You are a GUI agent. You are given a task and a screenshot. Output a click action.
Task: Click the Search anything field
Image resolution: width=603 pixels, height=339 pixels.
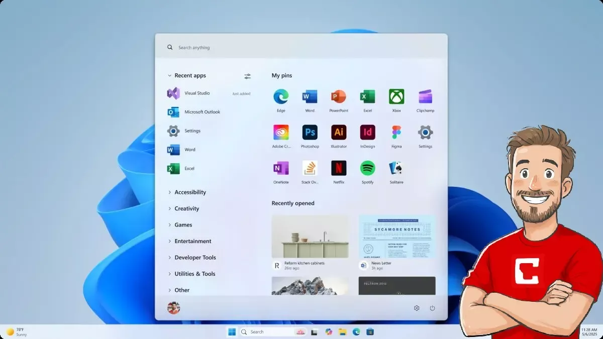[301, 48]
